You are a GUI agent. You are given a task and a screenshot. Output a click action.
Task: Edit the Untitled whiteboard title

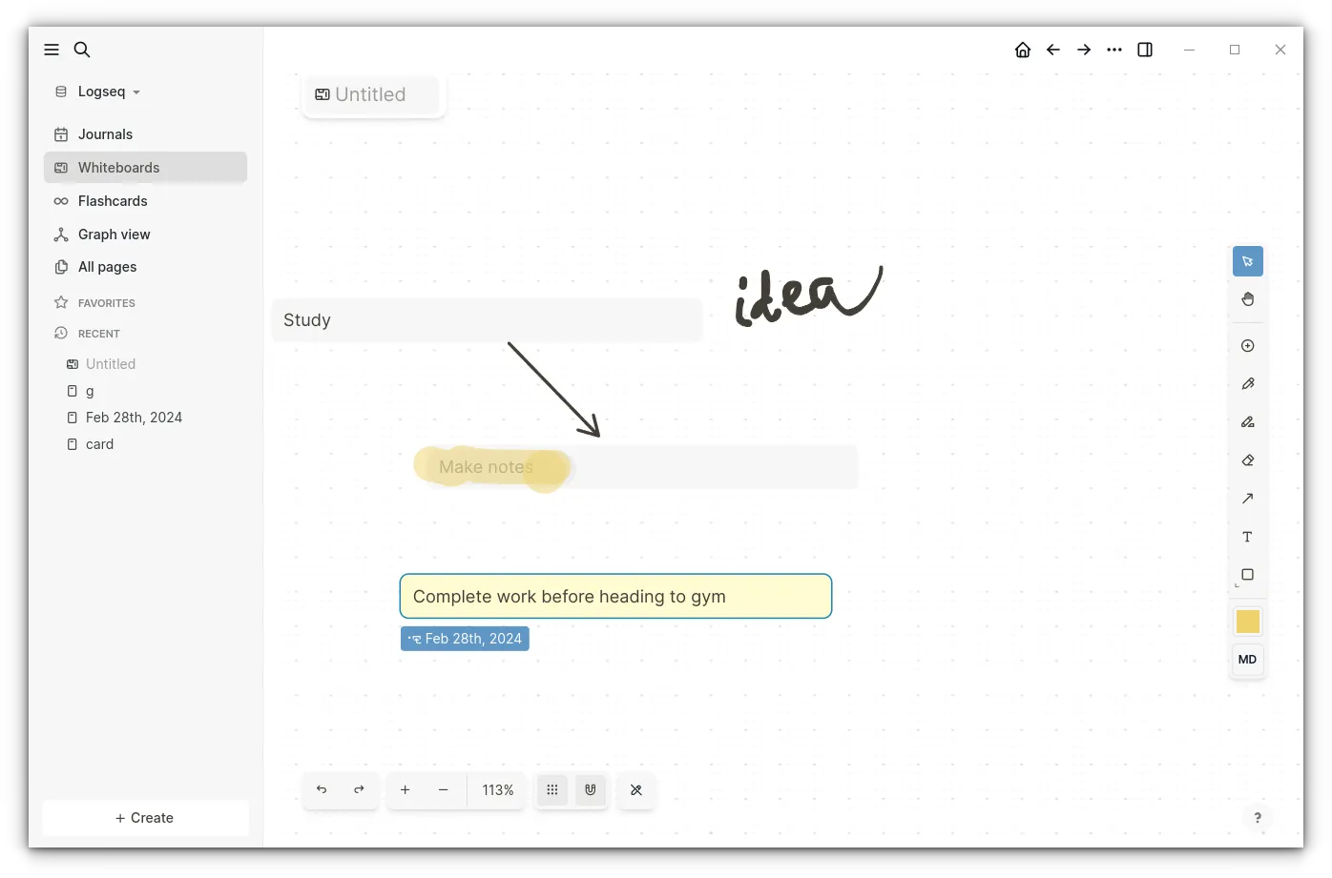click(x=370, y=94)
